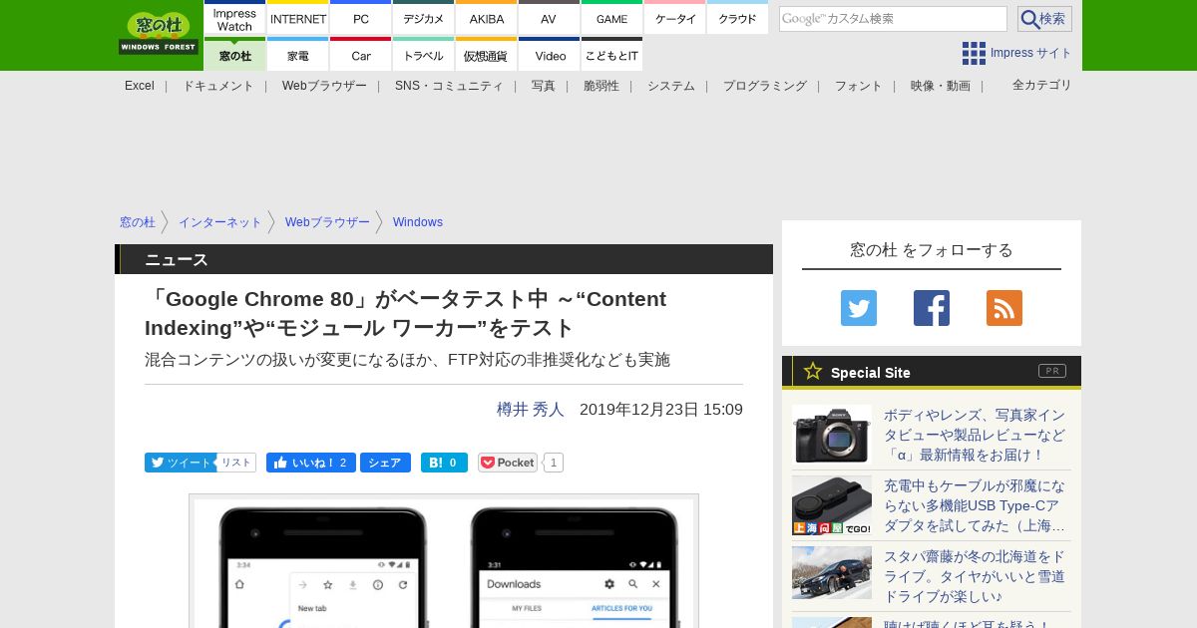This screenshot has width=1197, height=628.
Task: Open the 家電 tab
Action: pos(298,55)
